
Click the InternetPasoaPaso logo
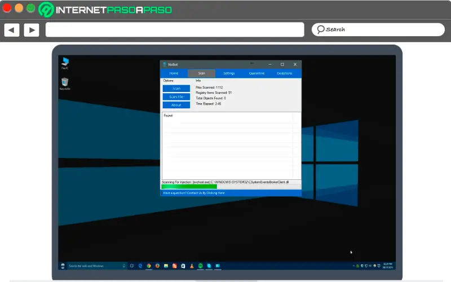coord(105,10)
